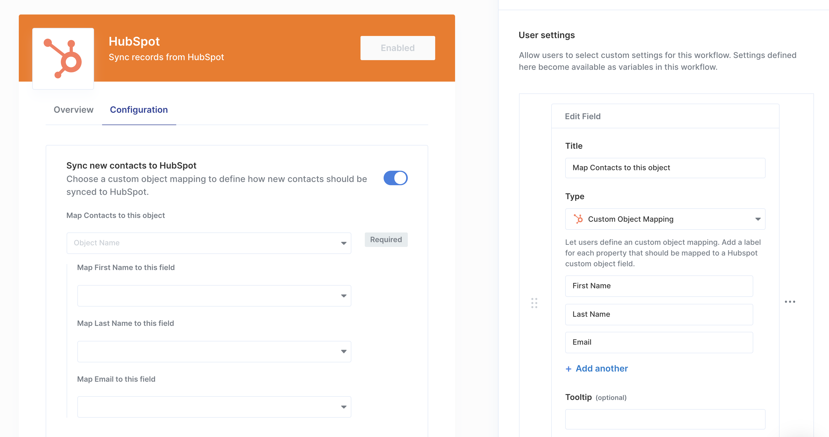The height and width of the screenshot is (437, 829).
Task: Click 'Map Last Name to this field' label
Action: click(125, 323)
